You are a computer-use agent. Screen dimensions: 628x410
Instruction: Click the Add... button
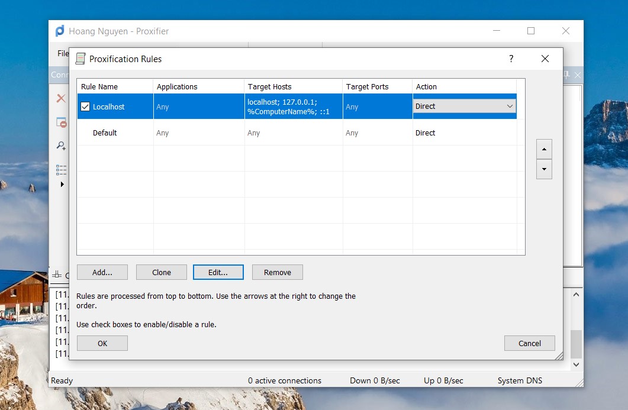click(x=102, y=272)
